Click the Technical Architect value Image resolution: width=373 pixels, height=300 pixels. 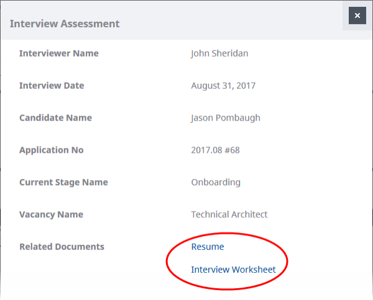(229, 214)
